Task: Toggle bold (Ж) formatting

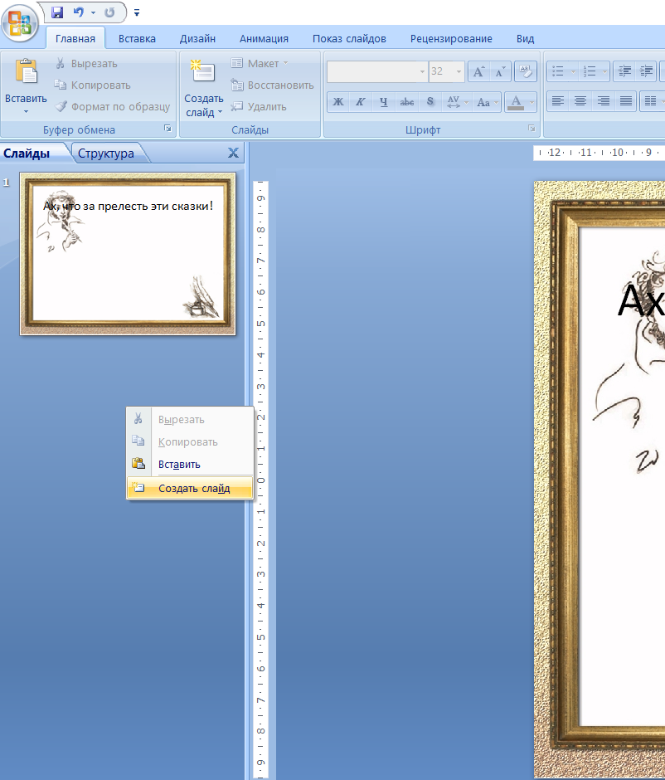Action: [338, 102]
